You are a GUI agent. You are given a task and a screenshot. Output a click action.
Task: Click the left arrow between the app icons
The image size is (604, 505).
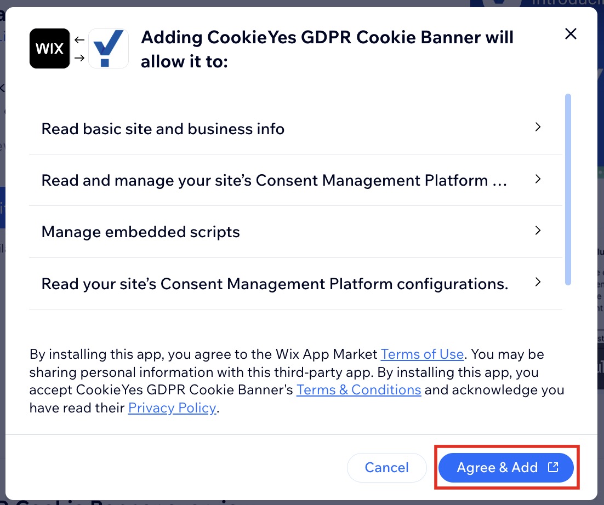pyautogui.click(x=79, y=39)
